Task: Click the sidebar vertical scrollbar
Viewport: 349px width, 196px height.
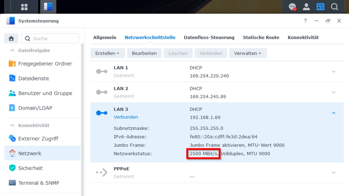Action: coord(82,120)
